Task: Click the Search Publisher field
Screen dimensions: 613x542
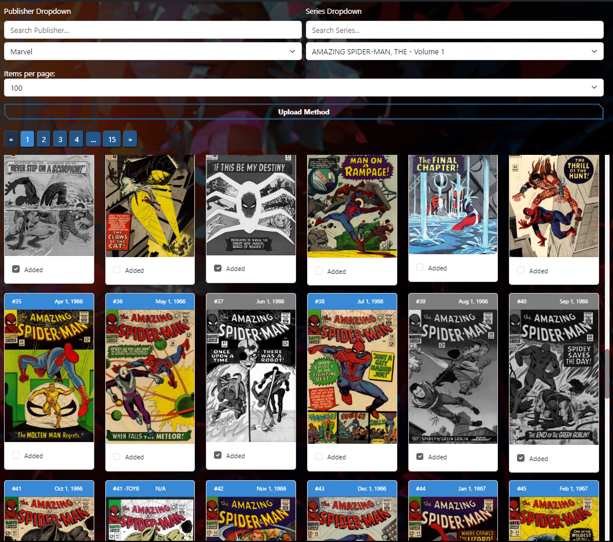Action: pos(153,30)
